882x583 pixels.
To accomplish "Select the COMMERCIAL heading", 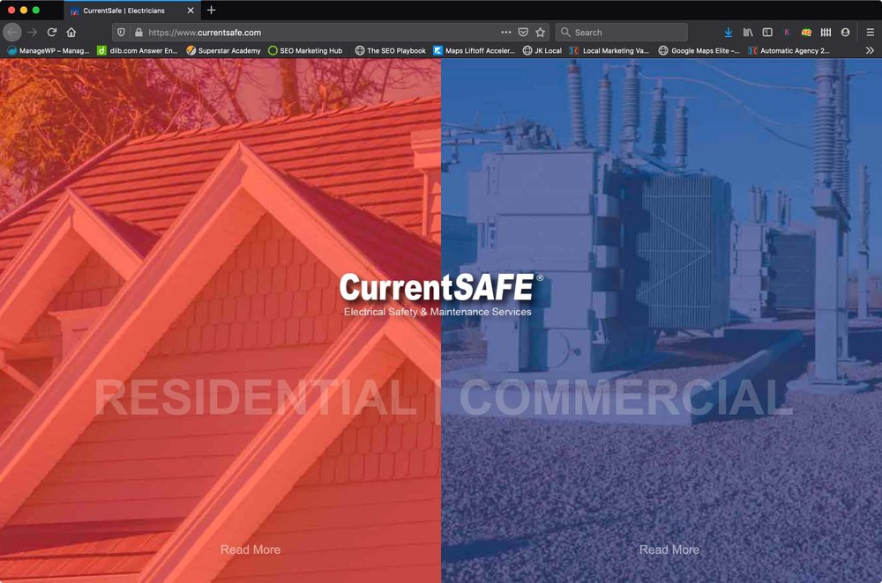I will (626, 398).
